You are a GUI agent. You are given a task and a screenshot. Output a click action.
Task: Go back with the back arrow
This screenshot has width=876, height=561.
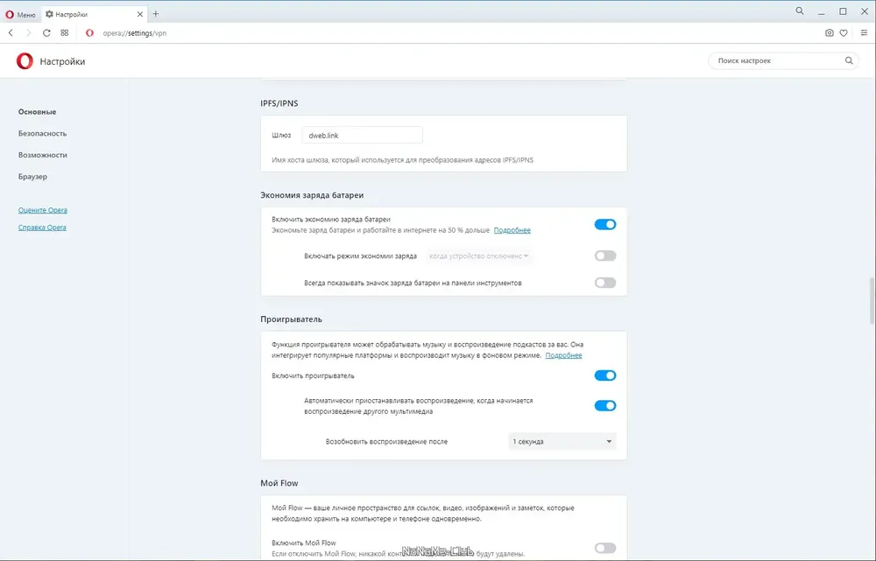[11, 33]
